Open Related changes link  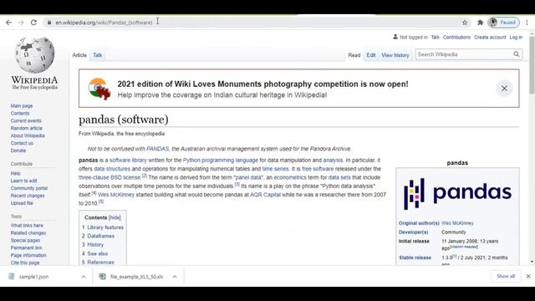pos(28,233)
